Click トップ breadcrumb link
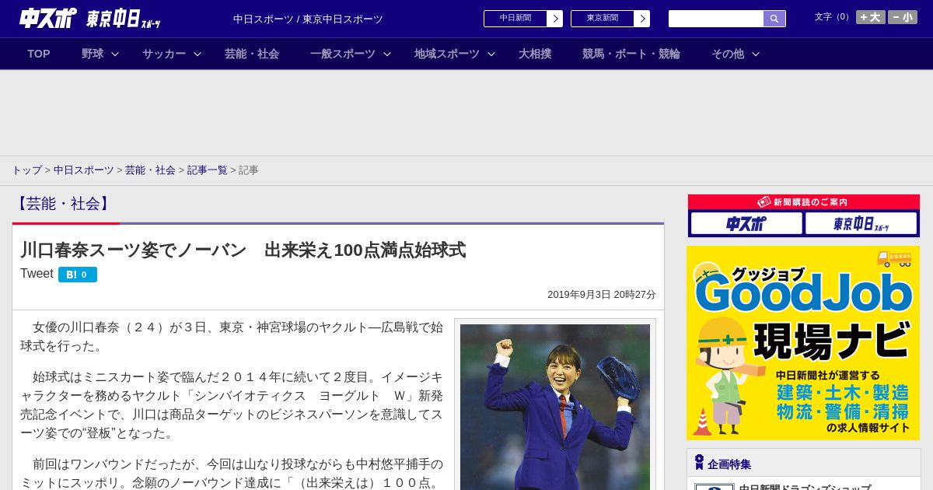This screenshot has width=933, height=490. pos(26,170)
